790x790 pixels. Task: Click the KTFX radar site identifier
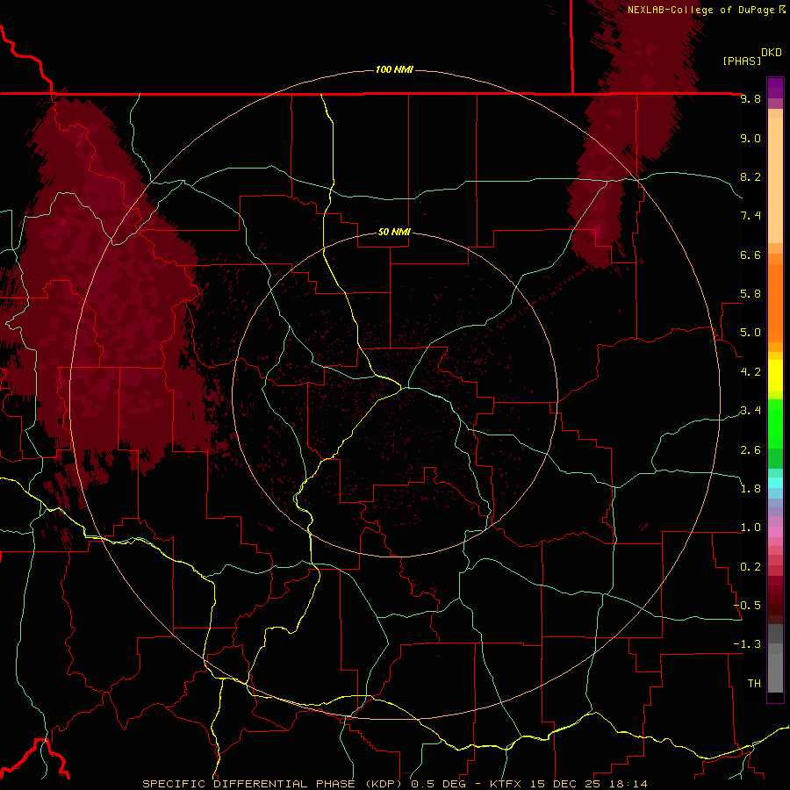[506, 785]
